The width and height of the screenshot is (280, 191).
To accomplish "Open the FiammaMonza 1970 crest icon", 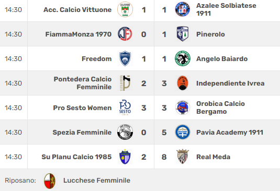I will [125, 34].
